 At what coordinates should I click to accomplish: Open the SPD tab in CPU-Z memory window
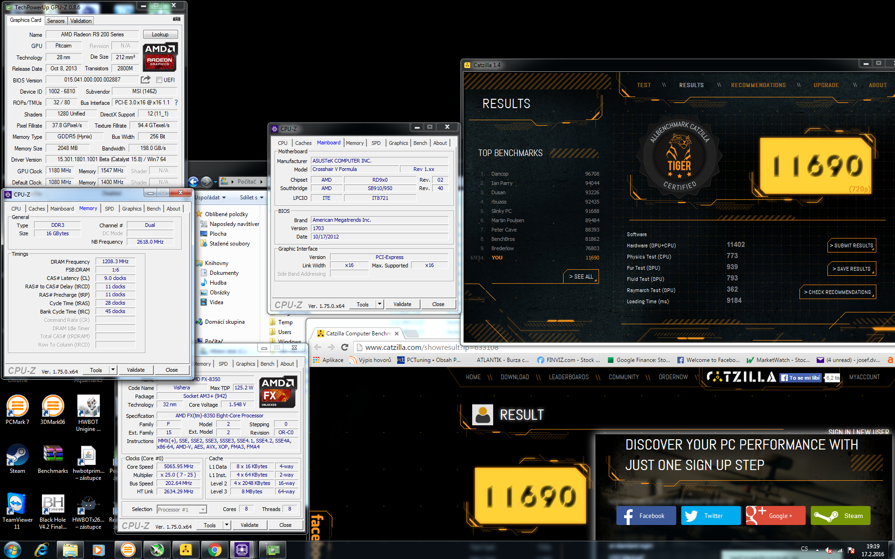tap(110, 209)
